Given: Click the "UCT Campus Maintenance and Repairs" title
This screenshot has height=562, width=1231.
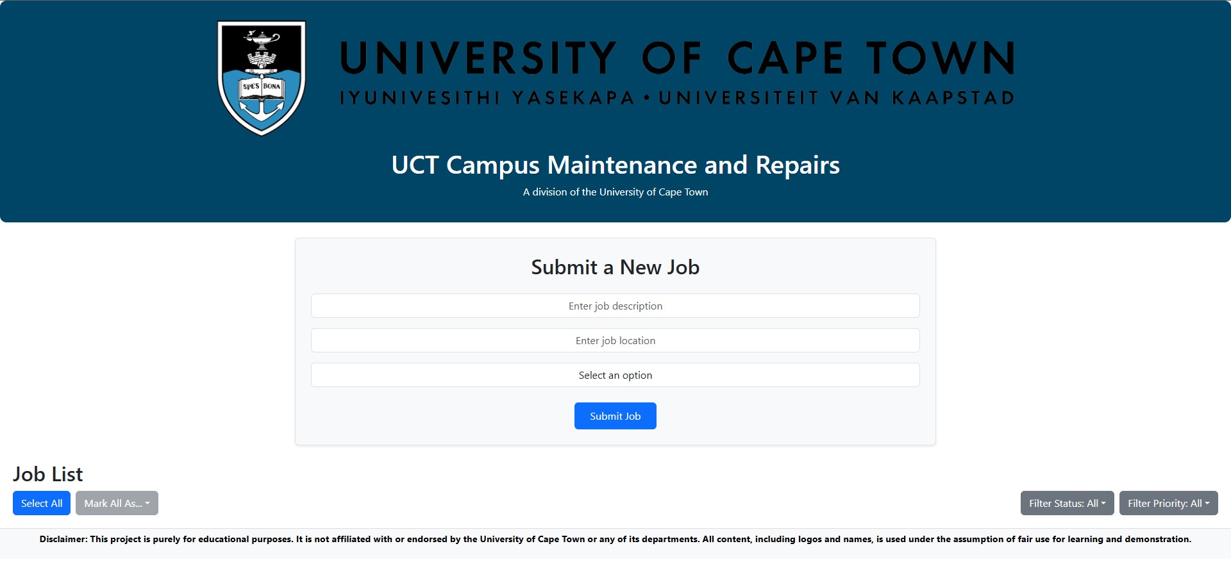Looking at the screenshot, I should click(615, 165).
